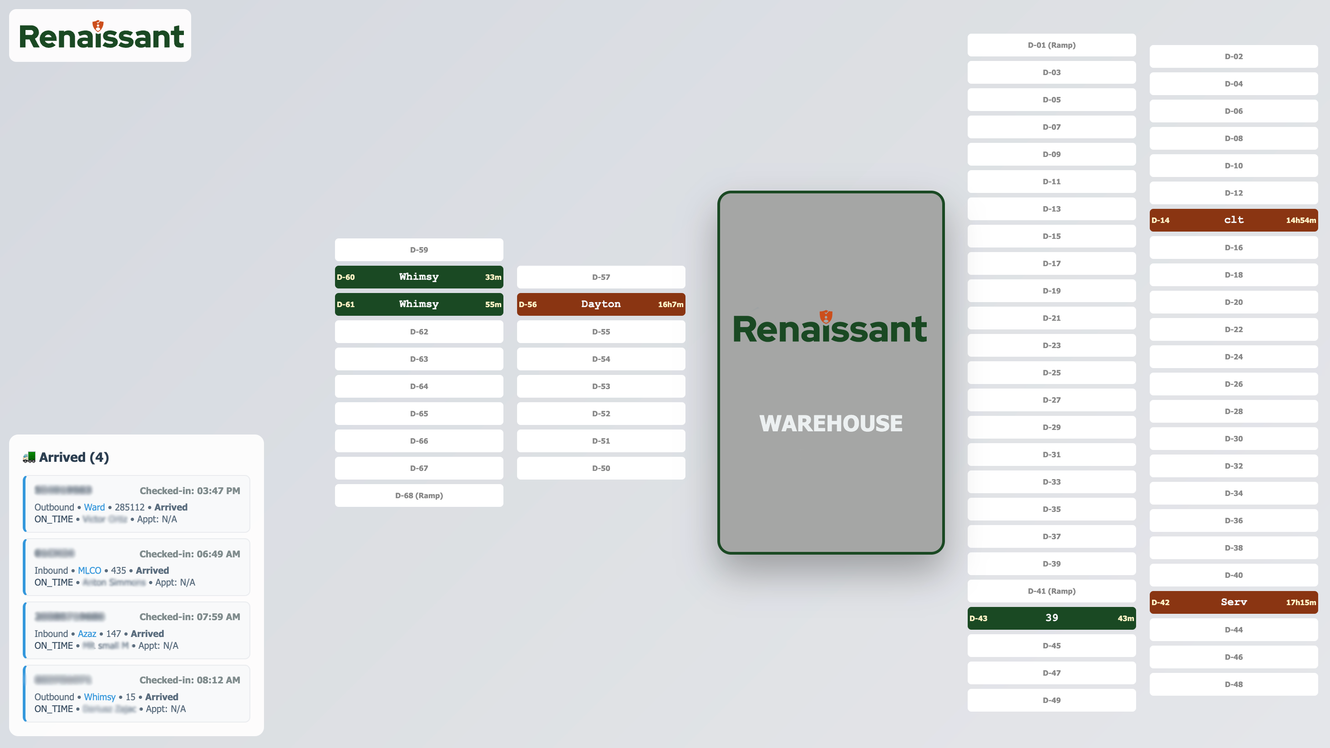Image resolution: width=1330 pixels, height=748 pixels.
Task: Click the Renaissant logo in the header
Action: [101, 35]
